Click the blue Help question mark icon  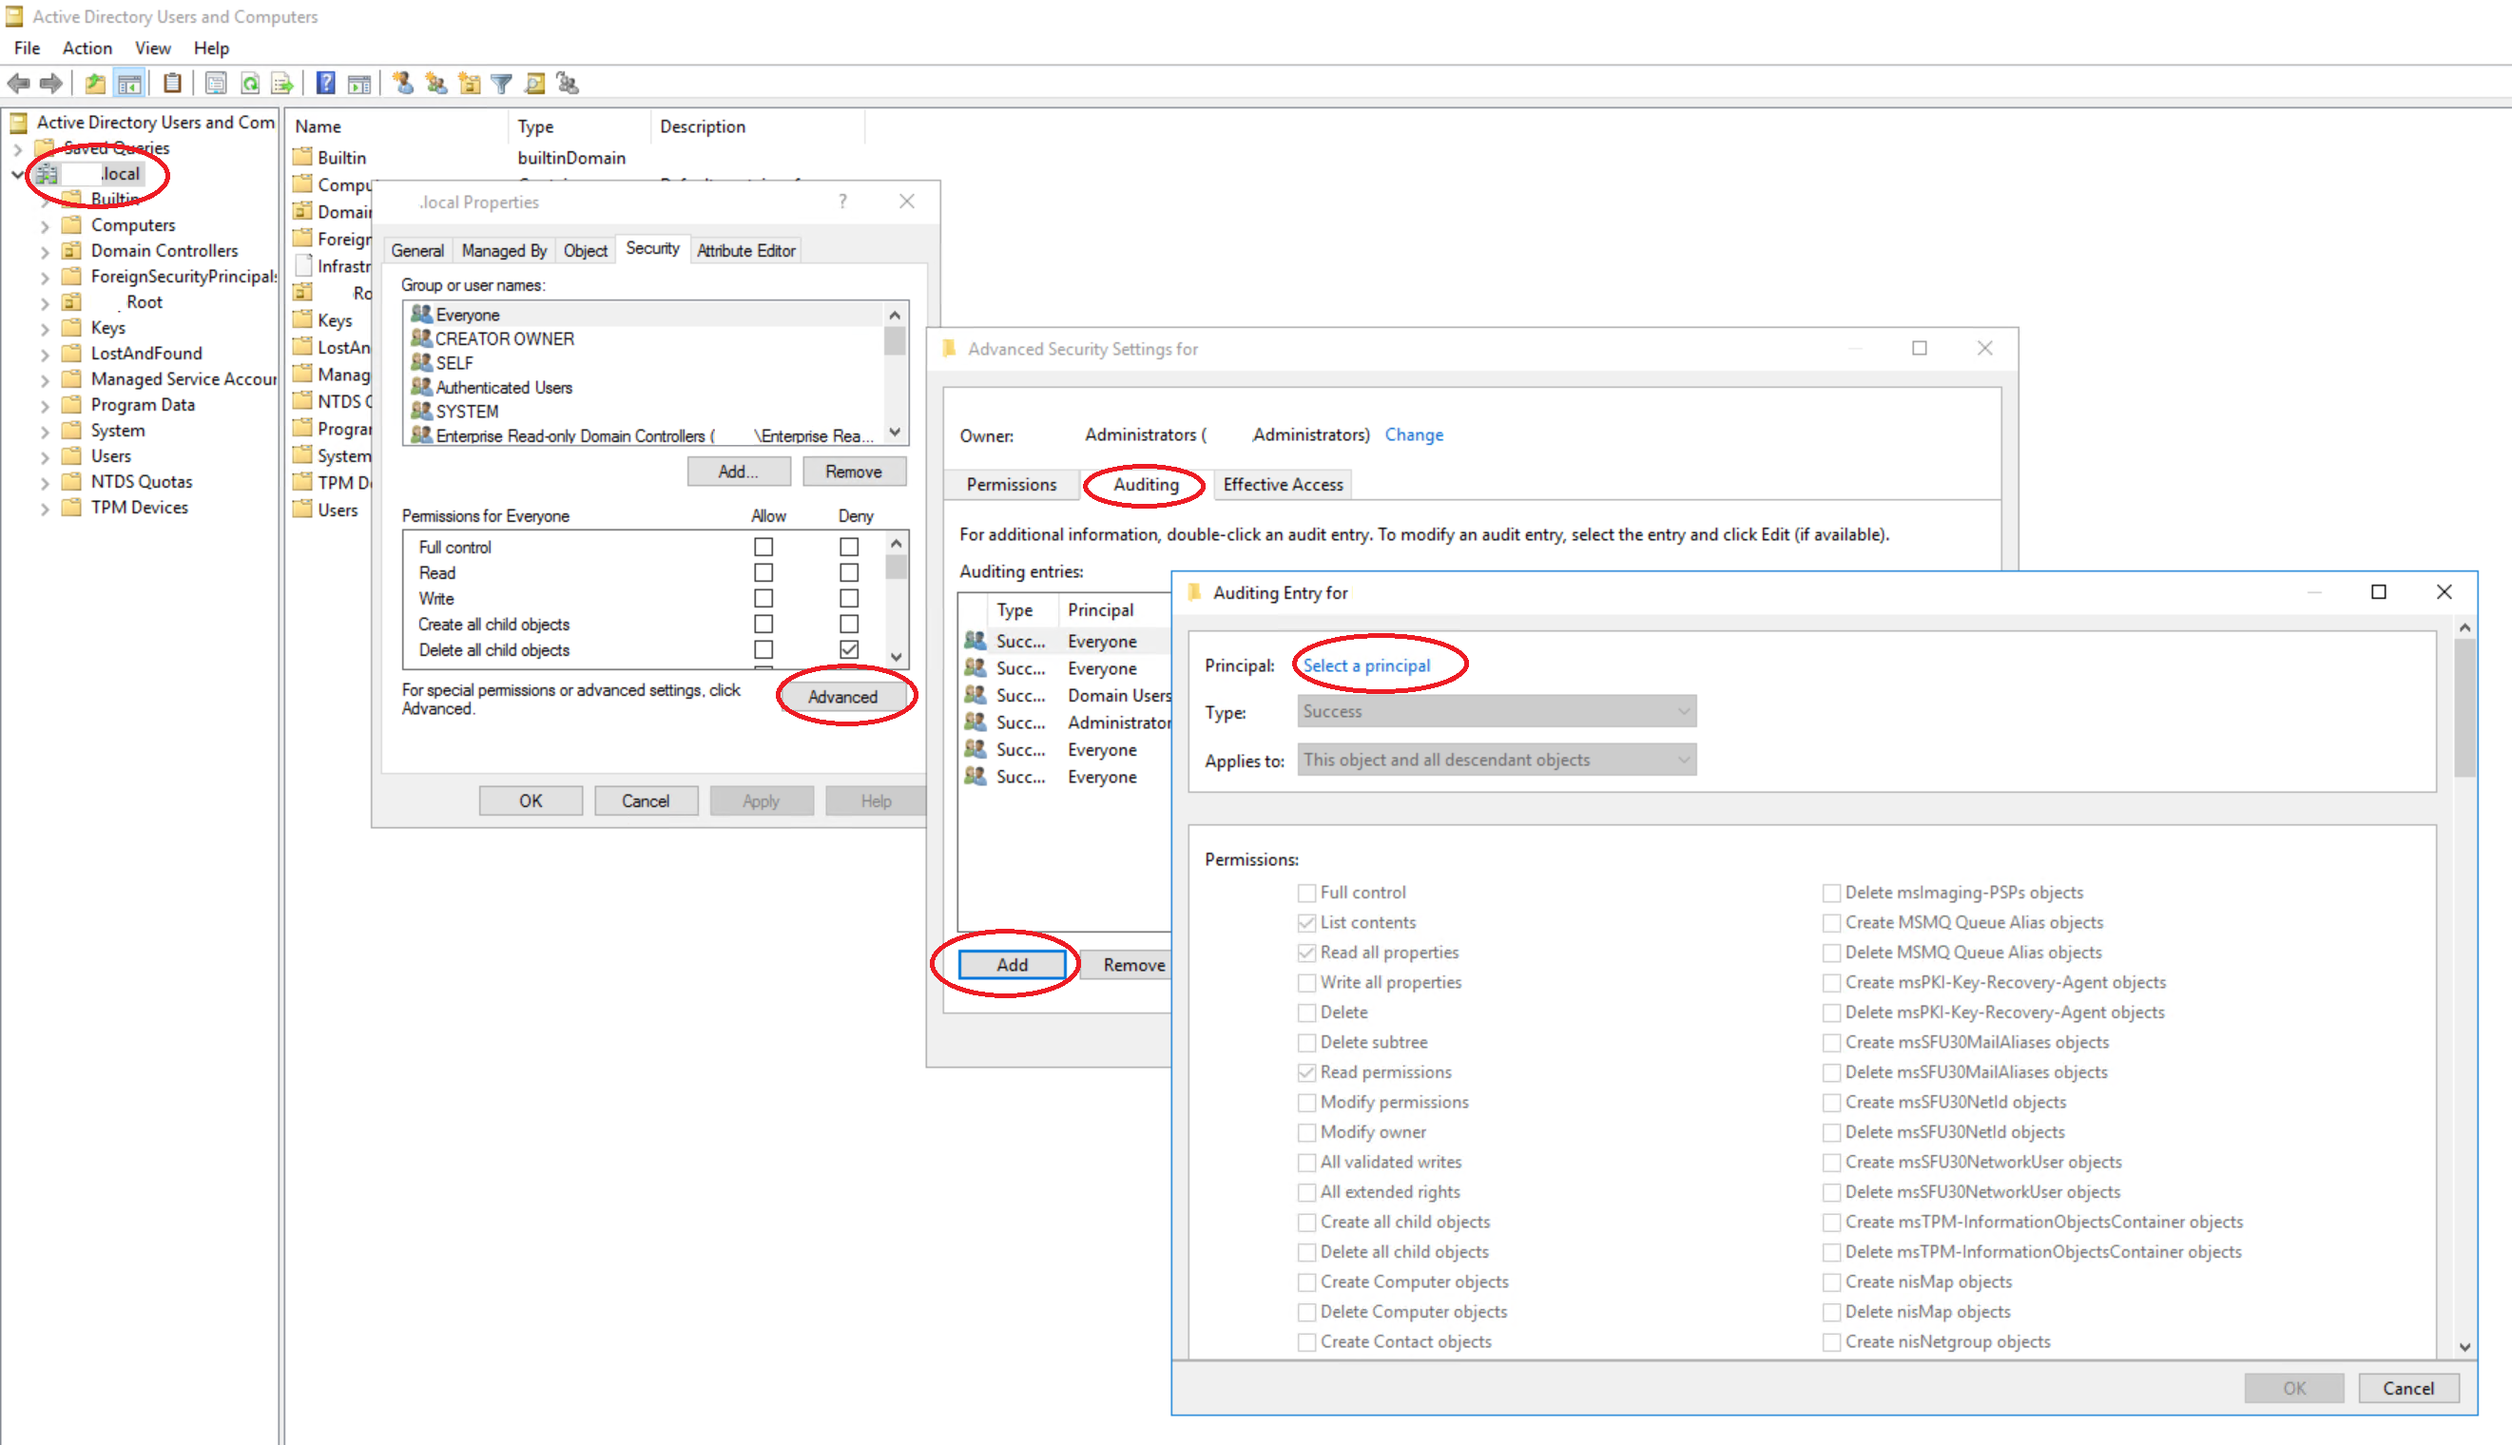pyautogui.click(x=325, y=84)
